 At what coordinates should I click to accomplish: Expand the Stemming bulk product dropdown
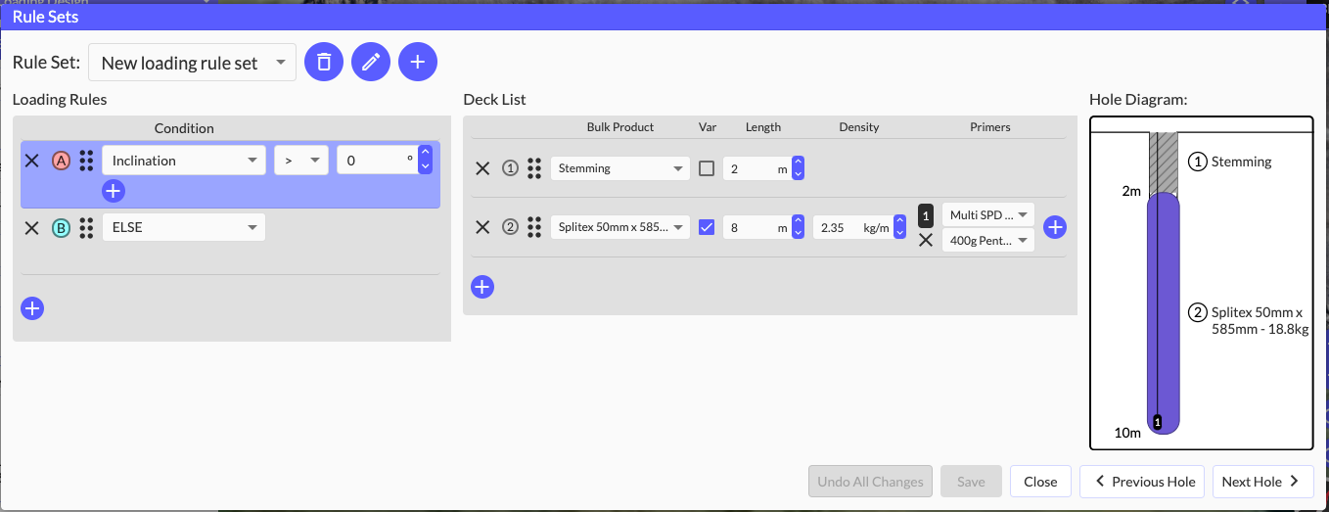tap(619, 168)
